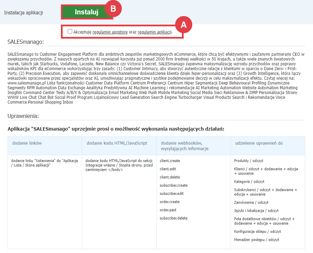Open the regulamin appstore link

(x=110, y=32)
